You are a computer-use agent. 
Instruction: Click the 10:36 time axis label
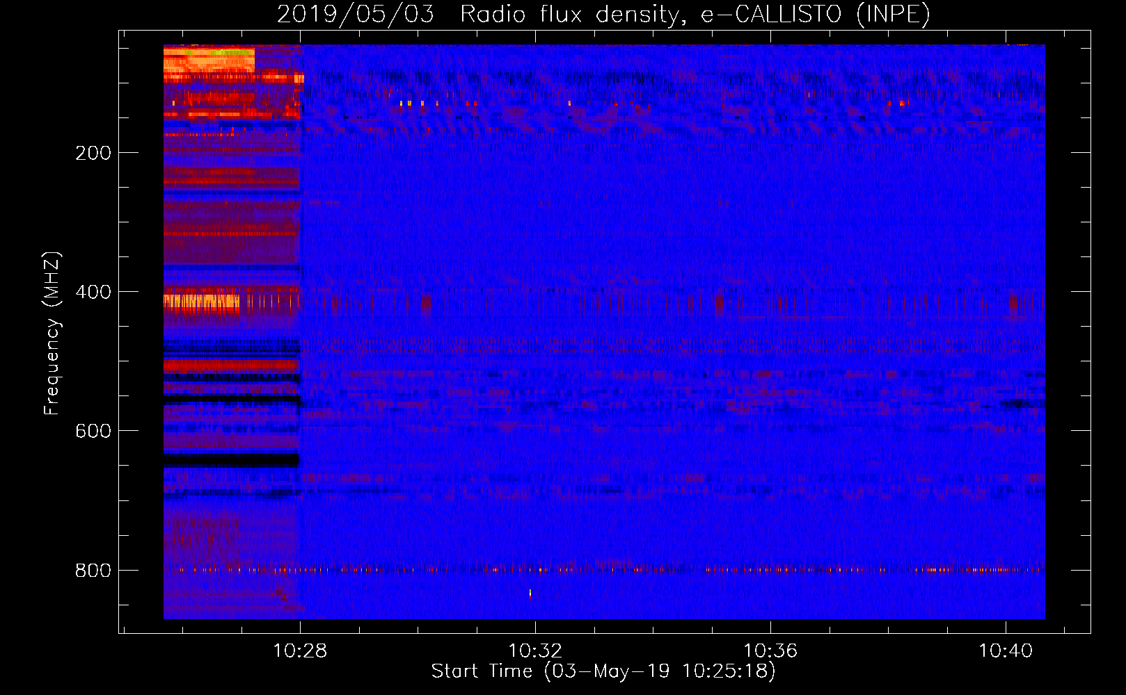coord(770,651)
